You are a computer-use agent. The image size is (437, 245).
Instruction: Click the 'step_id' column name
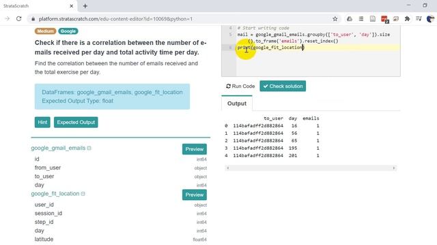click(x=44, y=222)
